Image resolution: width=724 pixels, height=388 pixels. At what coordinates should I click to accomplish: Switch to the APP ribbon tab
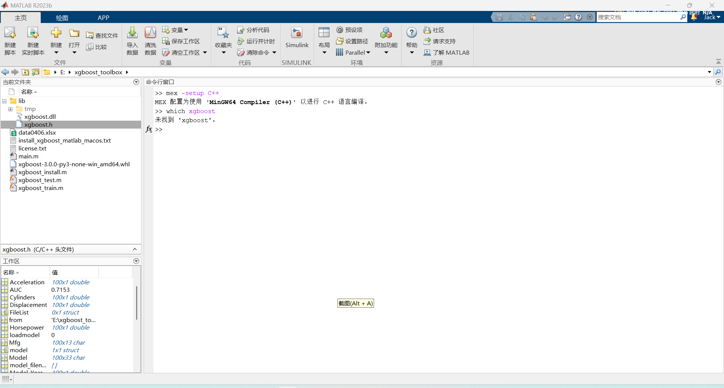coord(103,17)
